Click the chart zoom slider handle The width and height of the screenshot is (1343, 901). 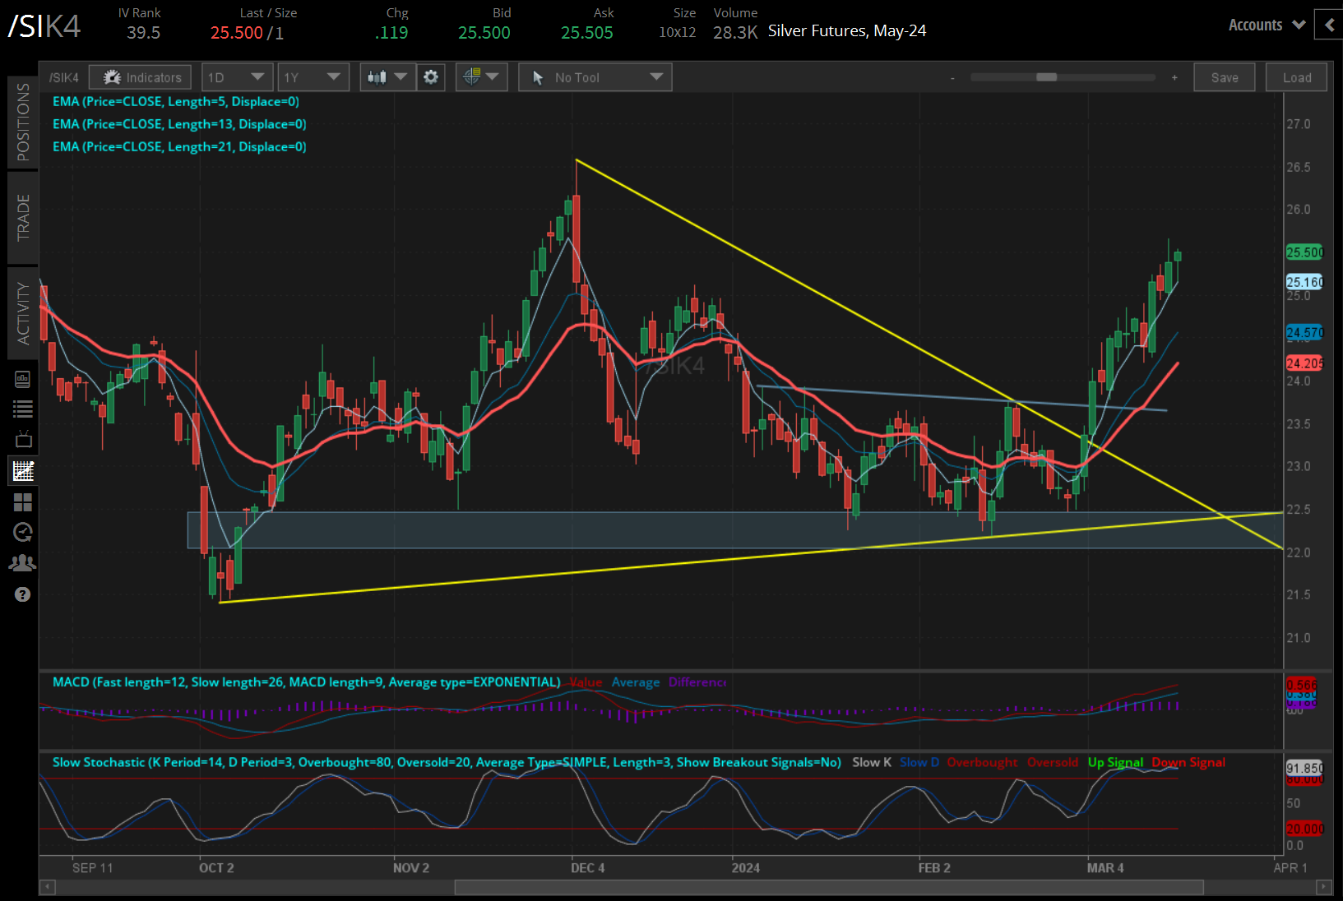pos(1046,77)
